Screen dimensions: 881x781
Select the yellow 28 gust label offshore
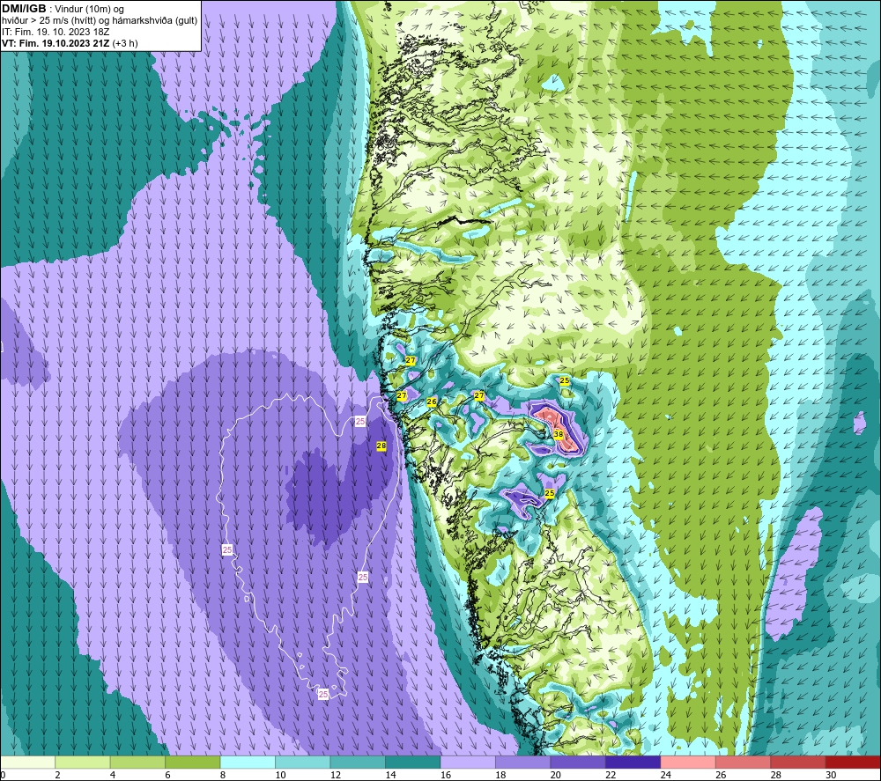[x=381, y=446]
